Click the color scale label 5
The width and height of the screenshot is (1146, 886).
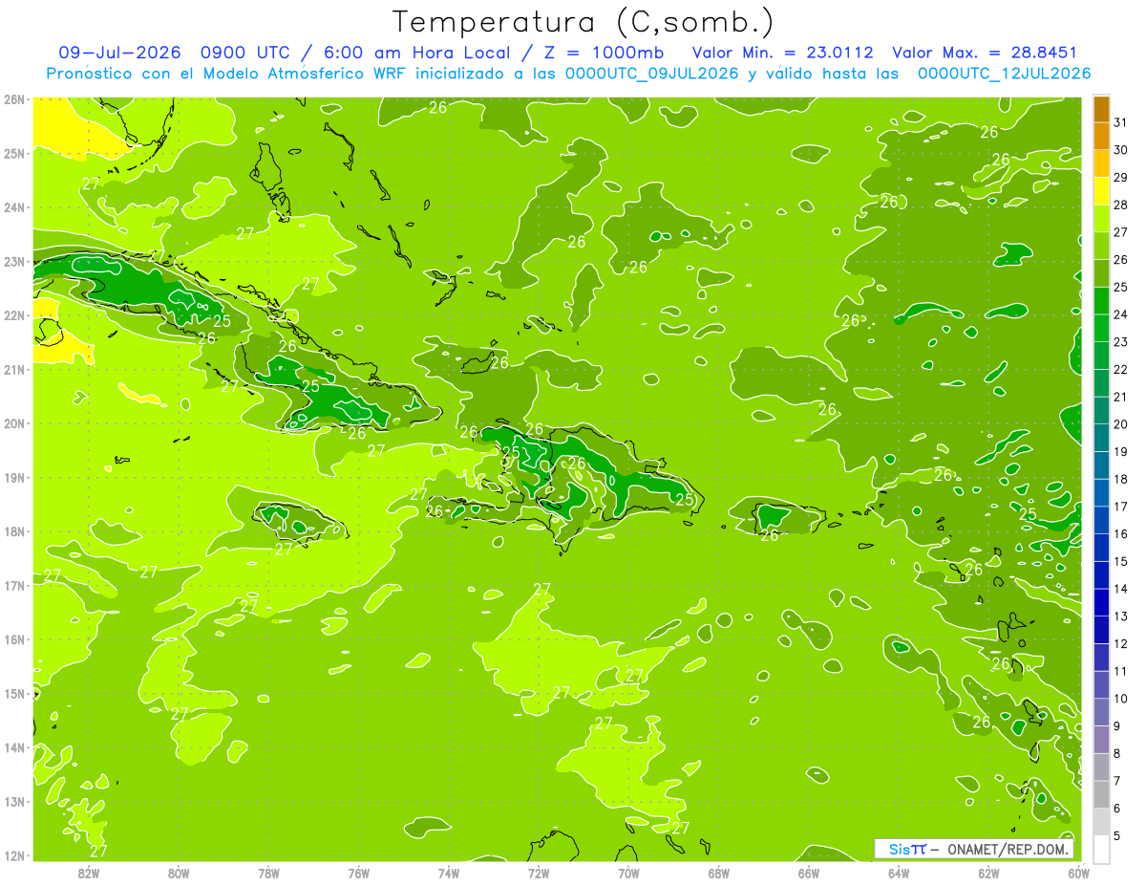(x=1117, y=835)
